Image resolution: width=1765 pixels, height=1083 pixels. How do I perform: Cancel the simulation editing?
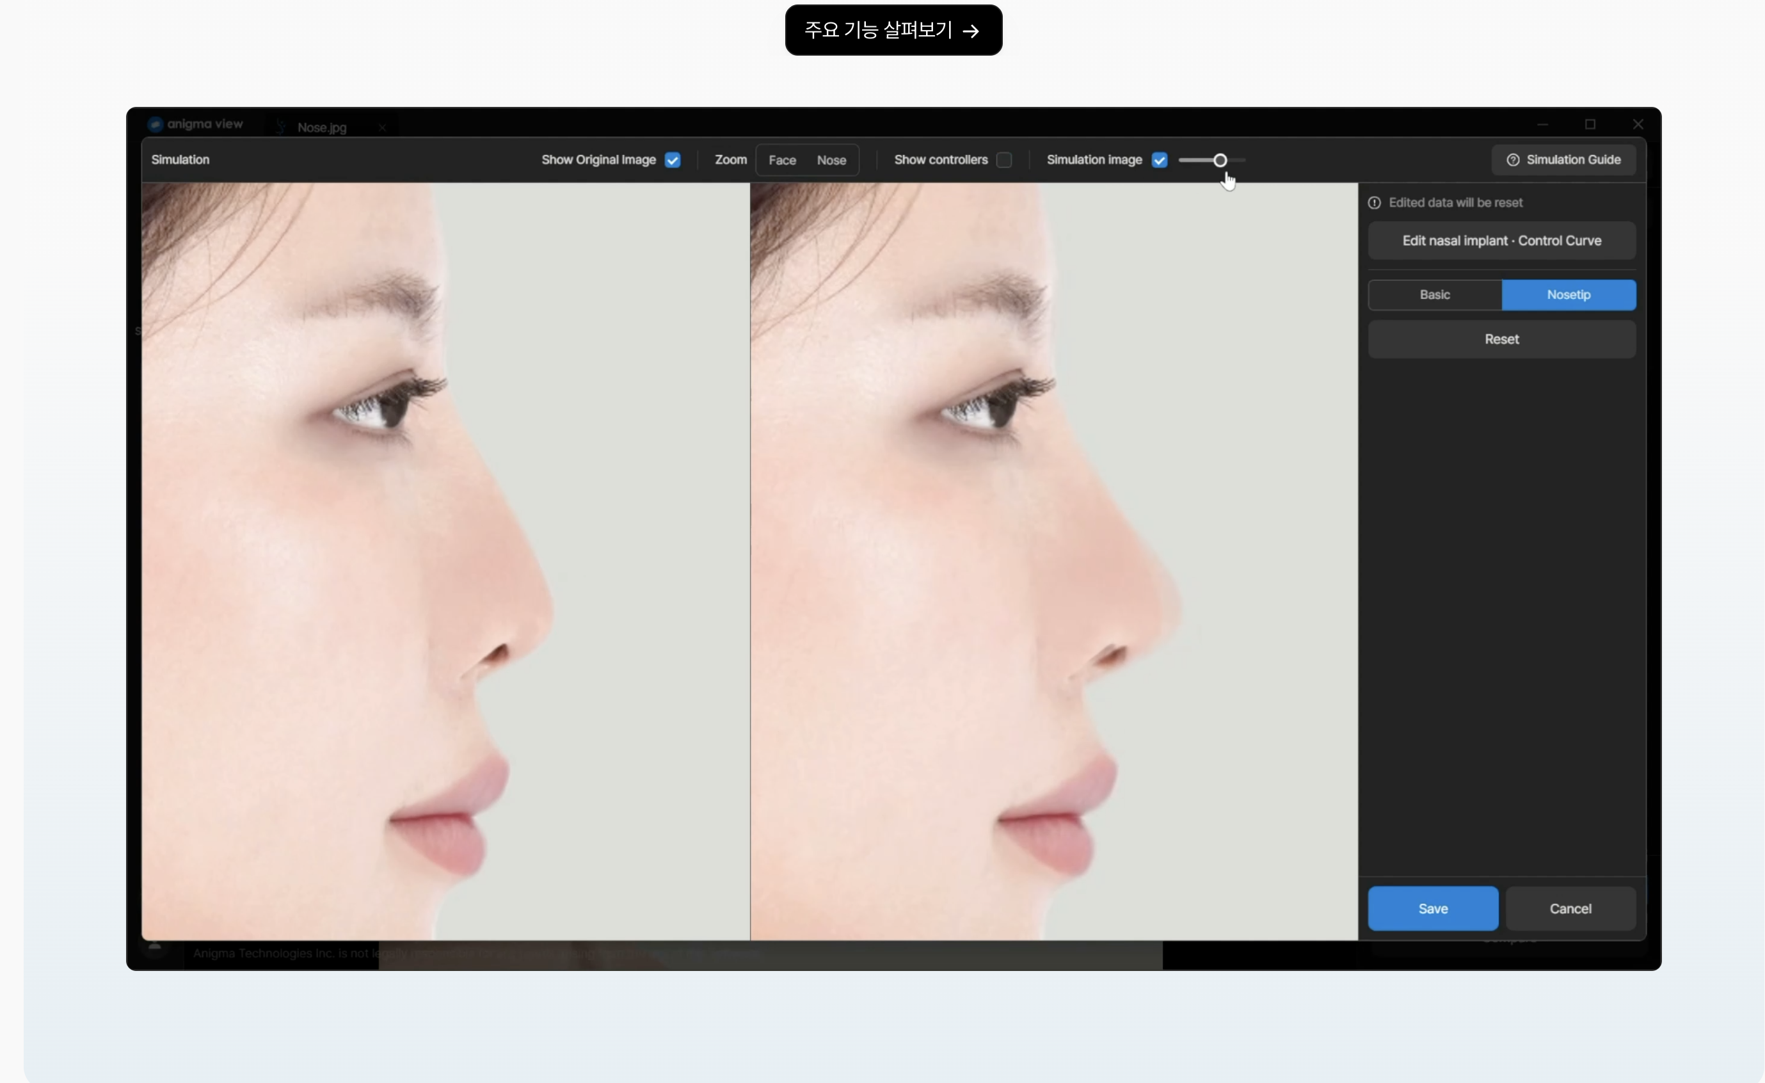tap(1570, 908)
